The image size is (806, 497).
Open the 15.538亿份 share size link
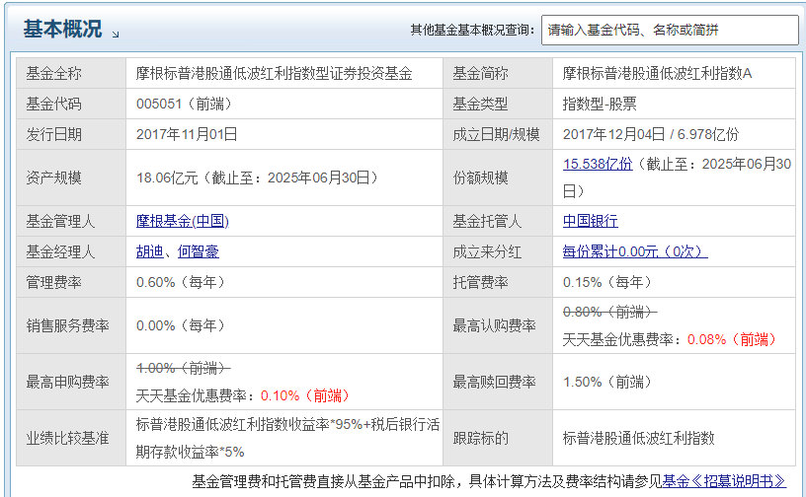click(598, 164)
